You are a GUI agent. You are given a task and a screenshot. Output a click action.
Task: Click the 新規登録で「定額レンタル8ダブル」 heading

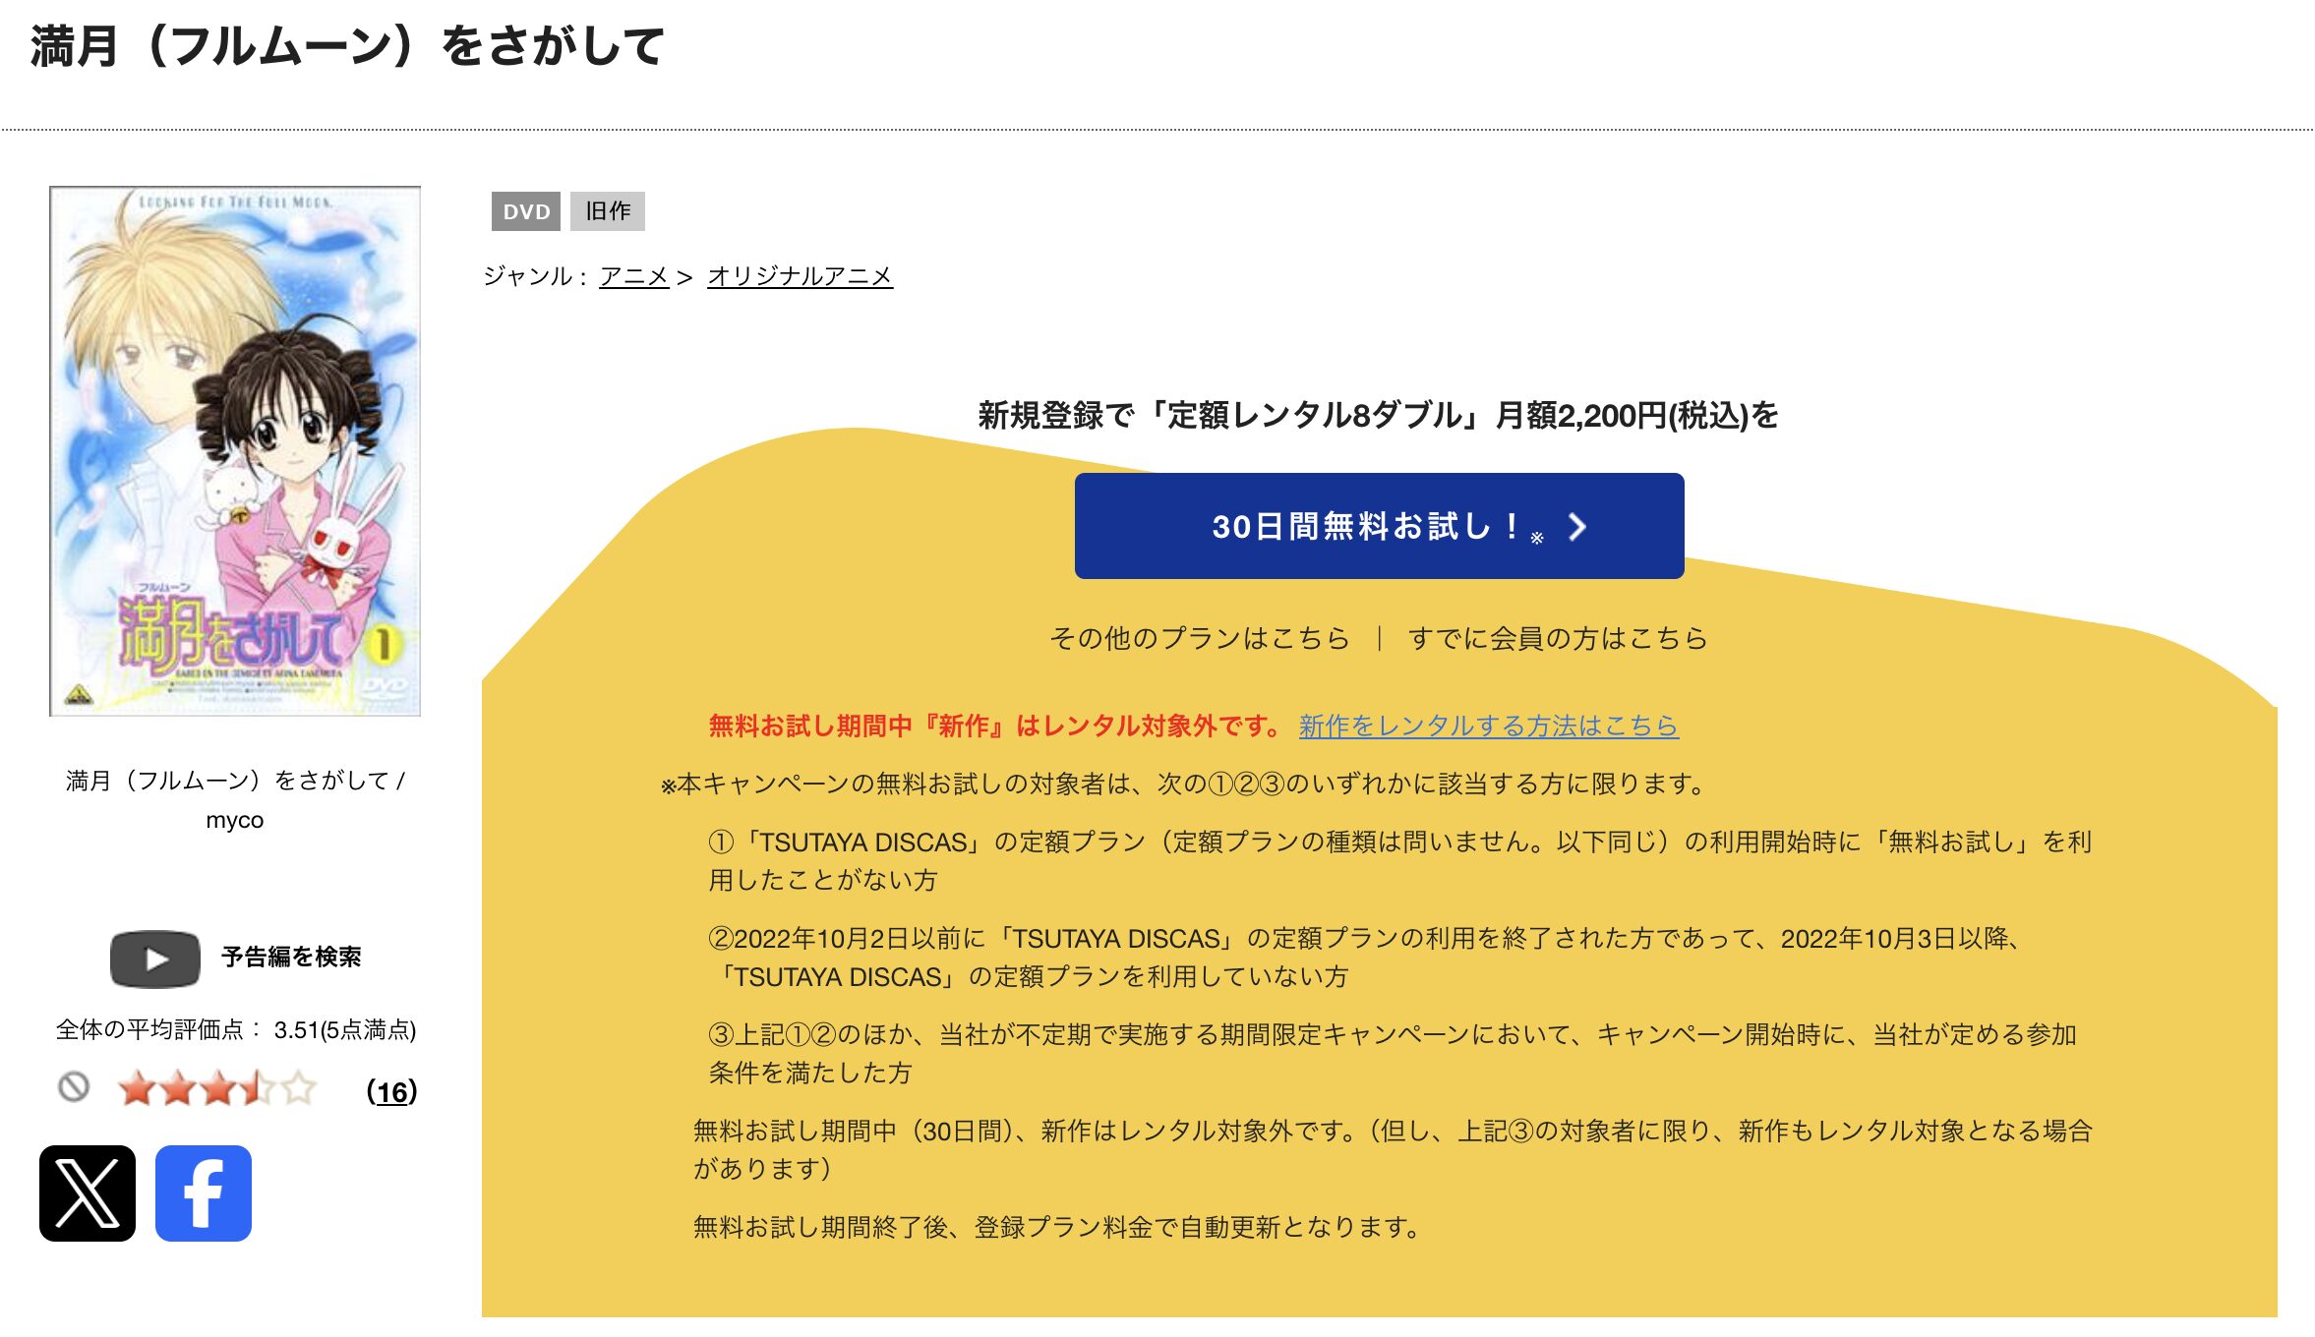tap(1379, 416)
